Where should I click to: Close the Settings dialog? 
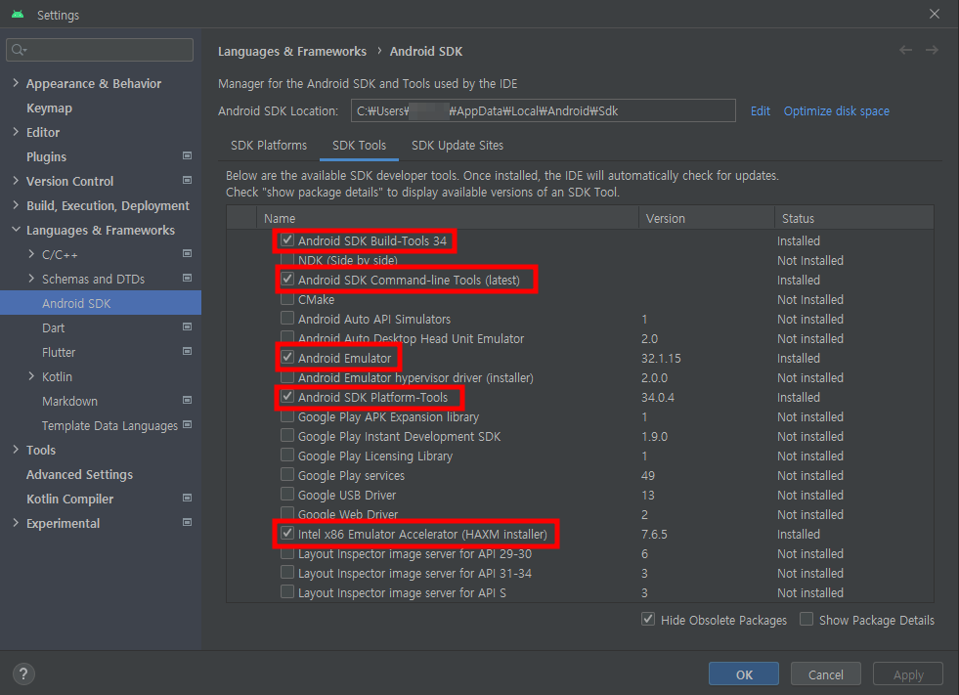pyautogui.click(x=935, y=14)
